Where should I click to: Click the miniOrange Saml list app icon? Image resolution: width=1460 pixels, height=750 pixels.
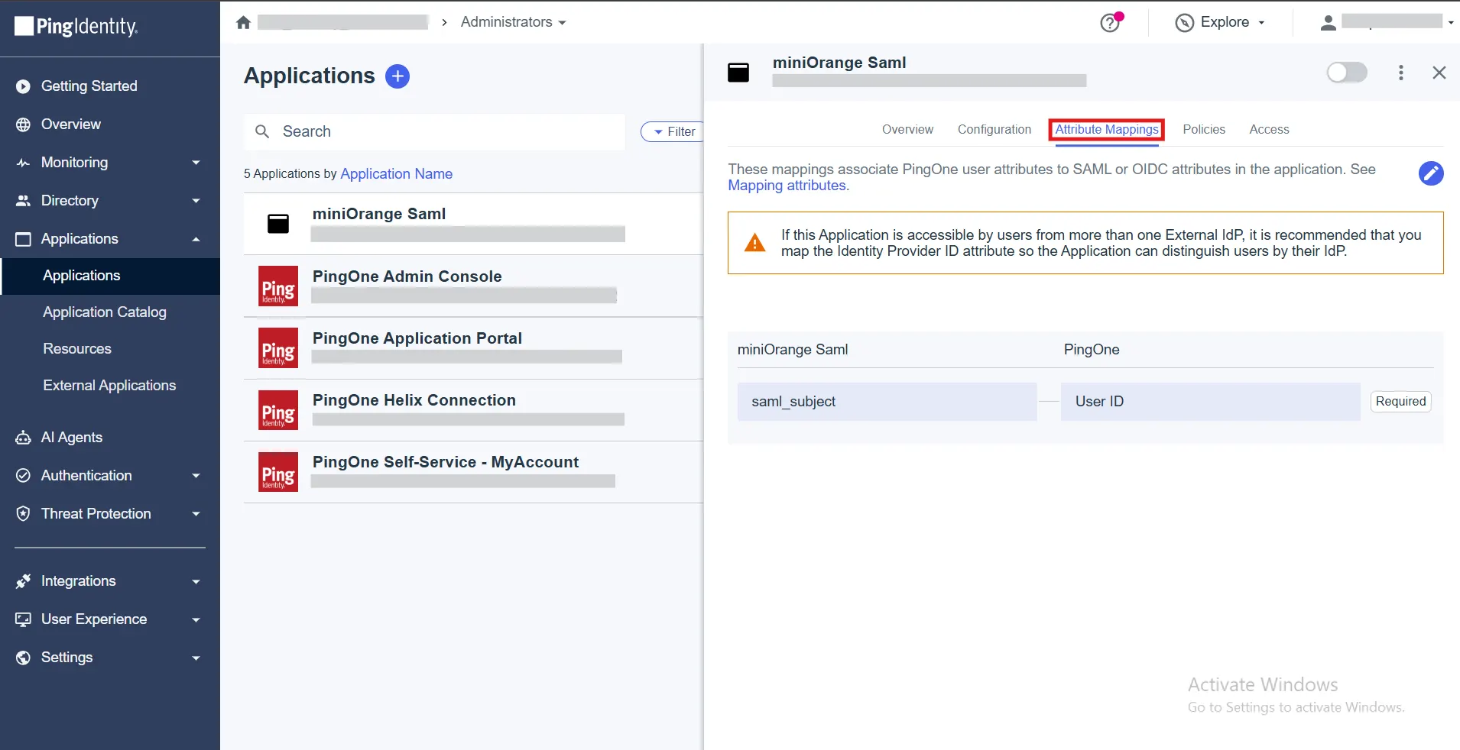click(278, 224)
